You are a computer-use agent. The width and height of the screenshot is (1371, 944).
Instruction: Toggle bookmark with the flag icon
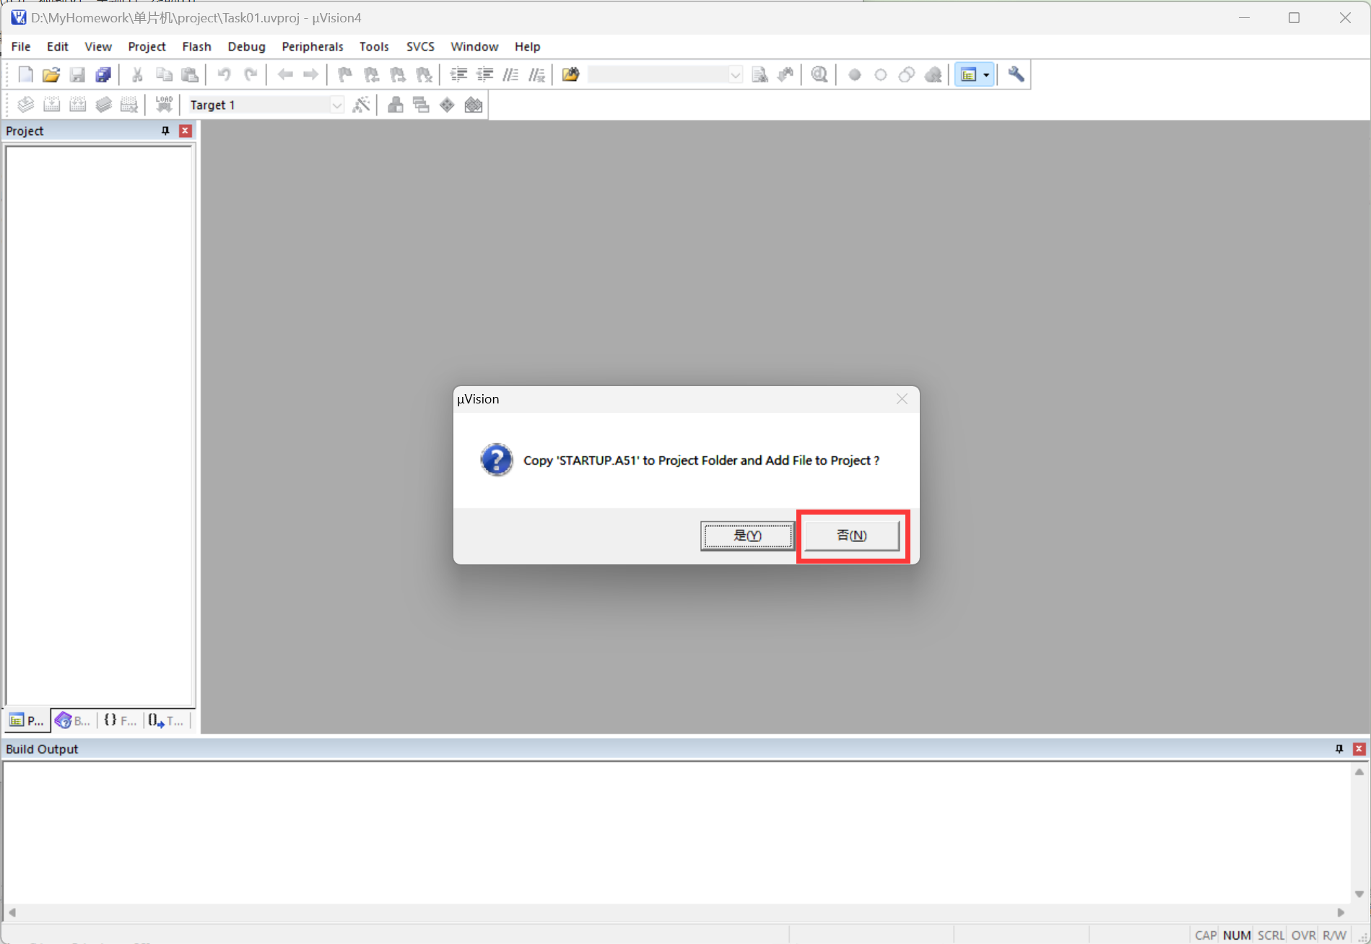pyautogui.click(x=345, y=74)
